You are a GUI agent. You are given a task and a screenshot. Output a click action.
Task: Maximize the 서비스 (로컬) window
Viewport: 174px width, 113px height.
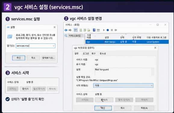pyautogui.click(x=157, y=25)
